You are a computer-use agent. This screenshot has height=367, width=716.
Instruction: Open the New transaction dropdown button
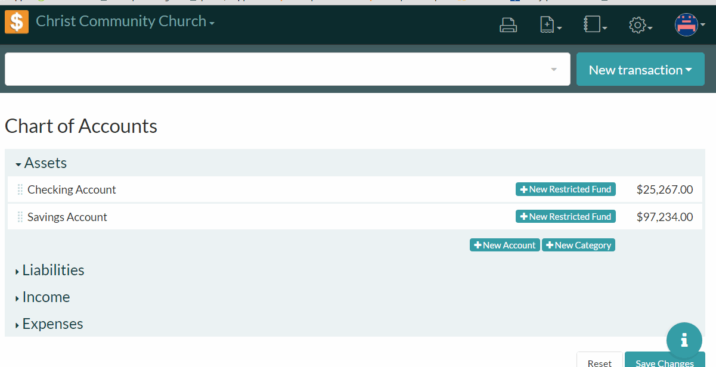coord(640,70)
